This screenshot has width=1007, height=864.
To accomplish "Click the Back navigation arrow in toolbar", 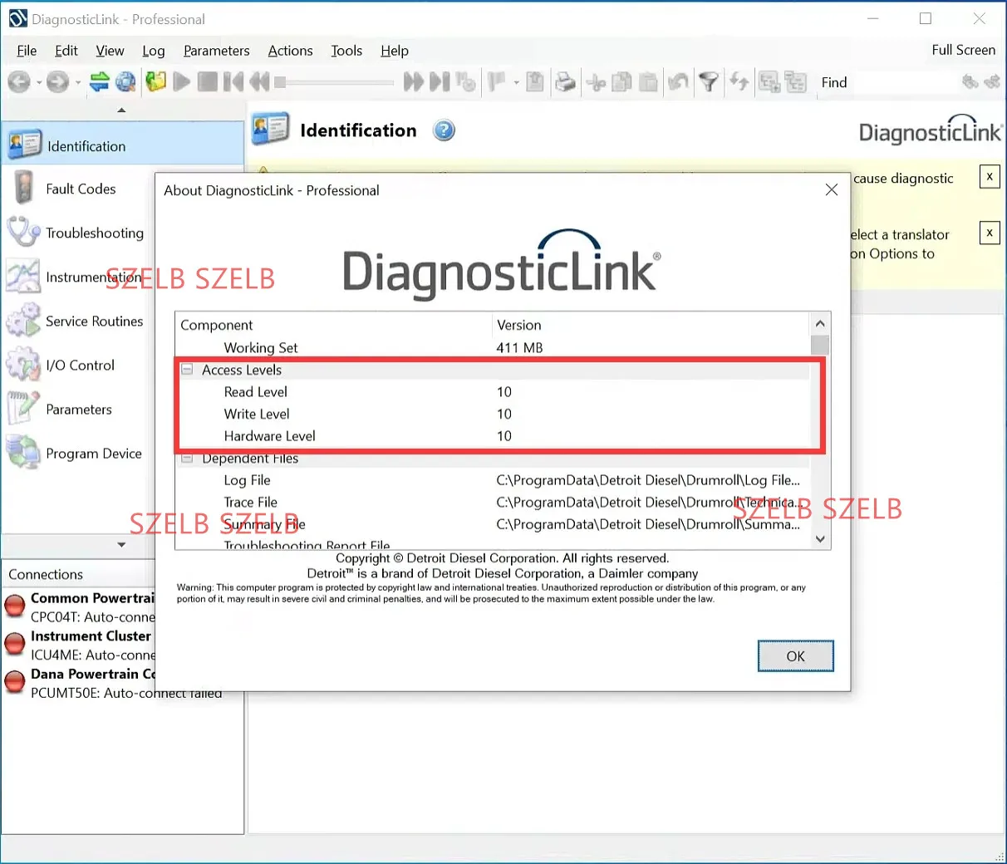I will pyautogui.click(x=19, y=81).
